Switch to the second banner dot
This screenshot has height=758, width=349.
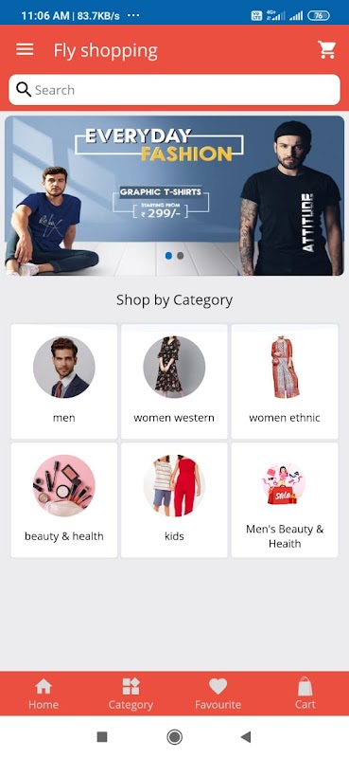(x=180, y=256)
